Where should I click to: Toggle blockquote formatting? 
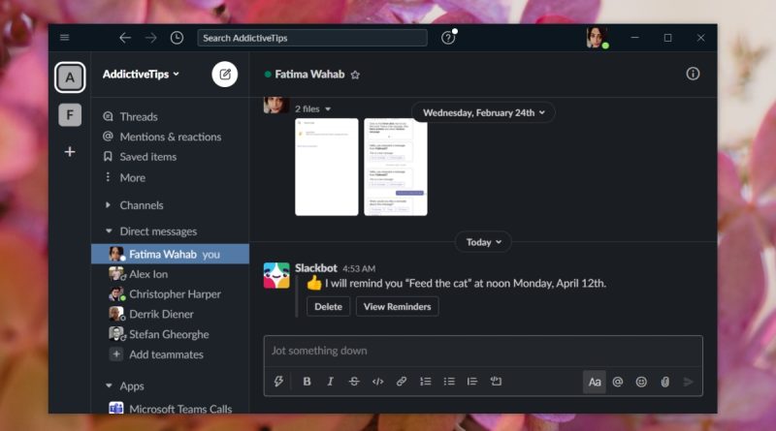(x=472, y=381)
